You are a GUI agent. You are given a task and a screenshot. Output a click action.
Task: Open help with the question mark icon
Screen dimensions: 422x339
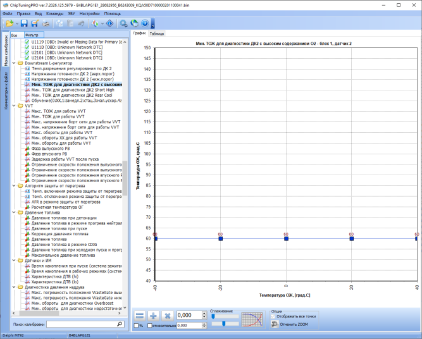tap(145, 23)
